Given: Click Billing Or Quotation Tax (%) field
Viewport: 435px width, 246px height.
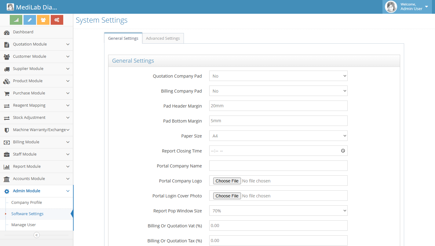Looking at the screenshot, I should click(x=278, y=240).
